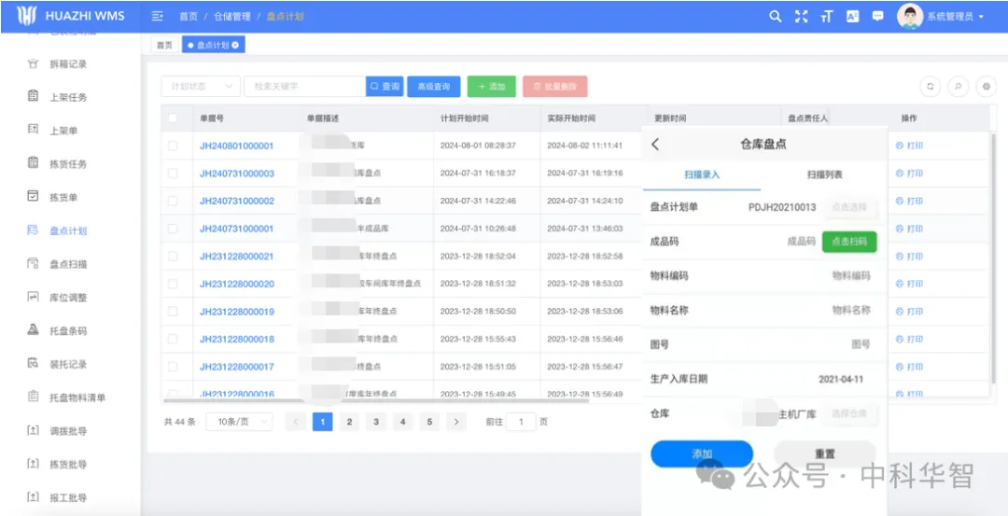Switch to the 扫描列表 tab
1008x516 pixels.
[x=824, y=174]
